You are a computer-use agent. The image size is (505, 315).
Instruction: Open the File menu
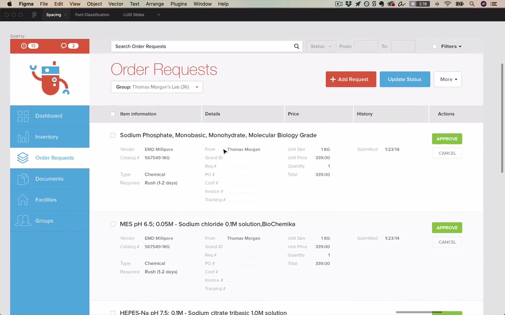[44, 4]
